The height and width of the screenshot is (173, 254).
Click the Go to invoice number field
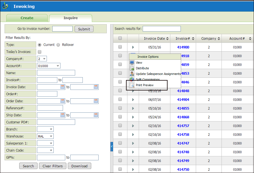(x=62, y=29)
